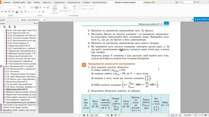Open the Подключиться ribbon tab

(x=73, y=2)
